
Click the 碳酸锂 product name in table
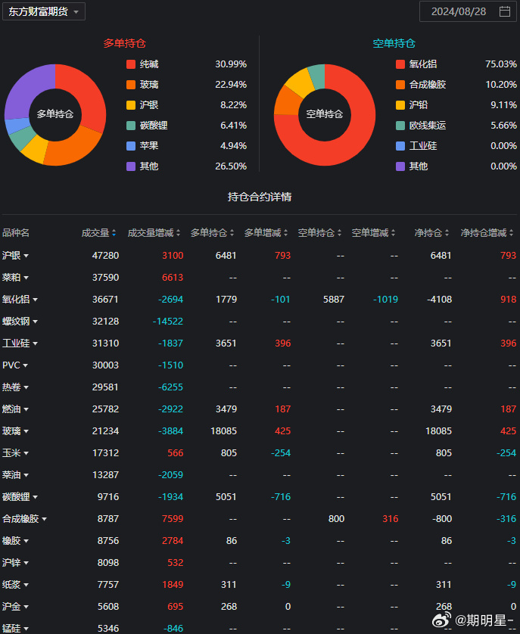(x=16, y=497)
